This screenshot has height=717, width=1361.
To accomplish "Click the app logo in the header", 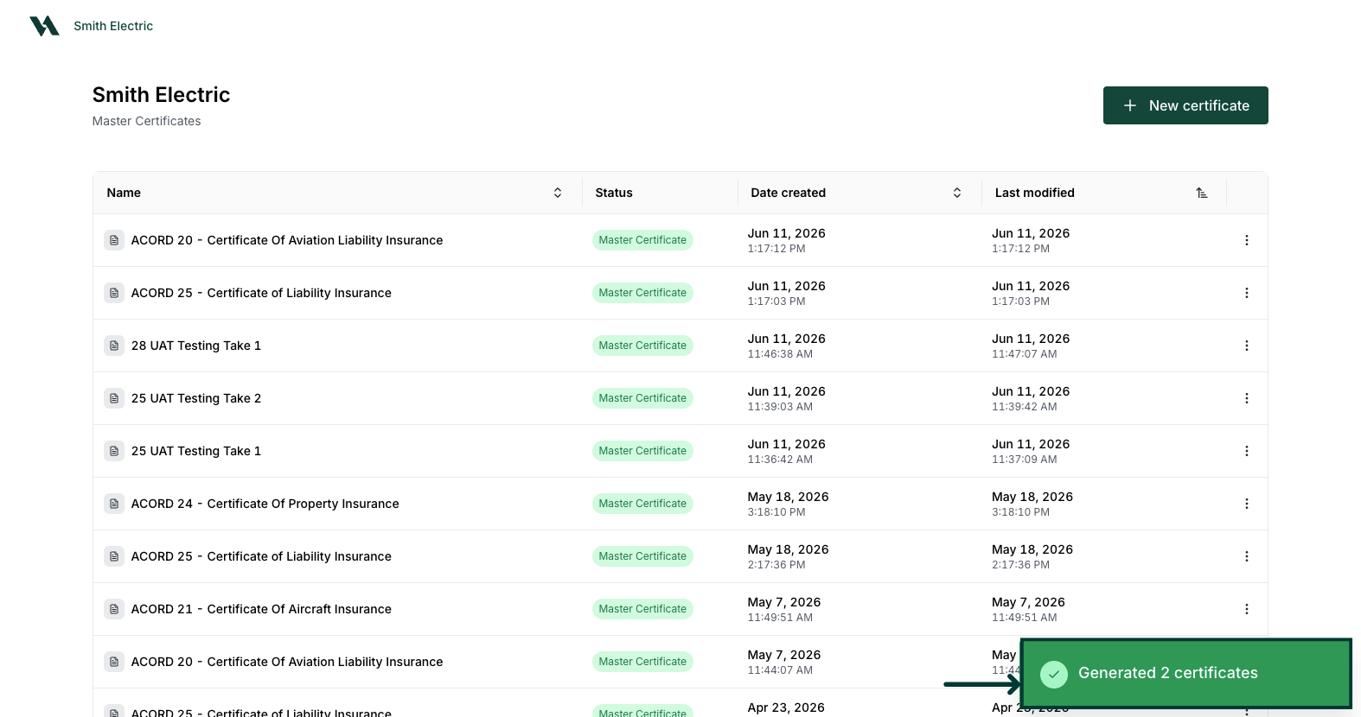I will 44,26.
